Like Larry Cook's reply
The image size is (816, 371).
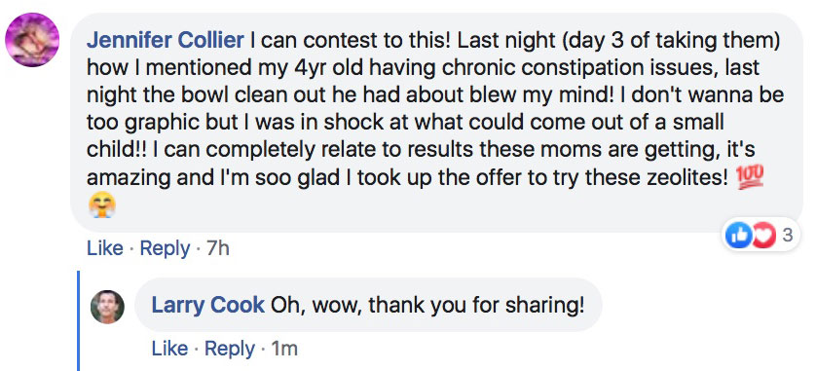pyautogui.click(x=169, y=349)
